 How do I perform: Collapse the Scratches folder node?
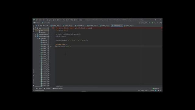tap(37, 38)
